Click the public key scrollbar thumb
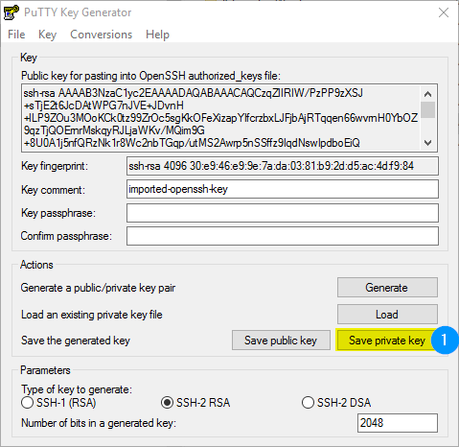The width and height of the screenshot is (459, 447). pyautogui.click(x=427, y=109)
